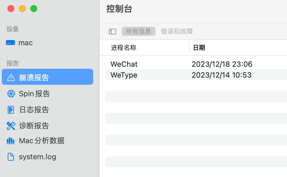
Task: Sort by the 日期 column header
Action: click(199, 48)
